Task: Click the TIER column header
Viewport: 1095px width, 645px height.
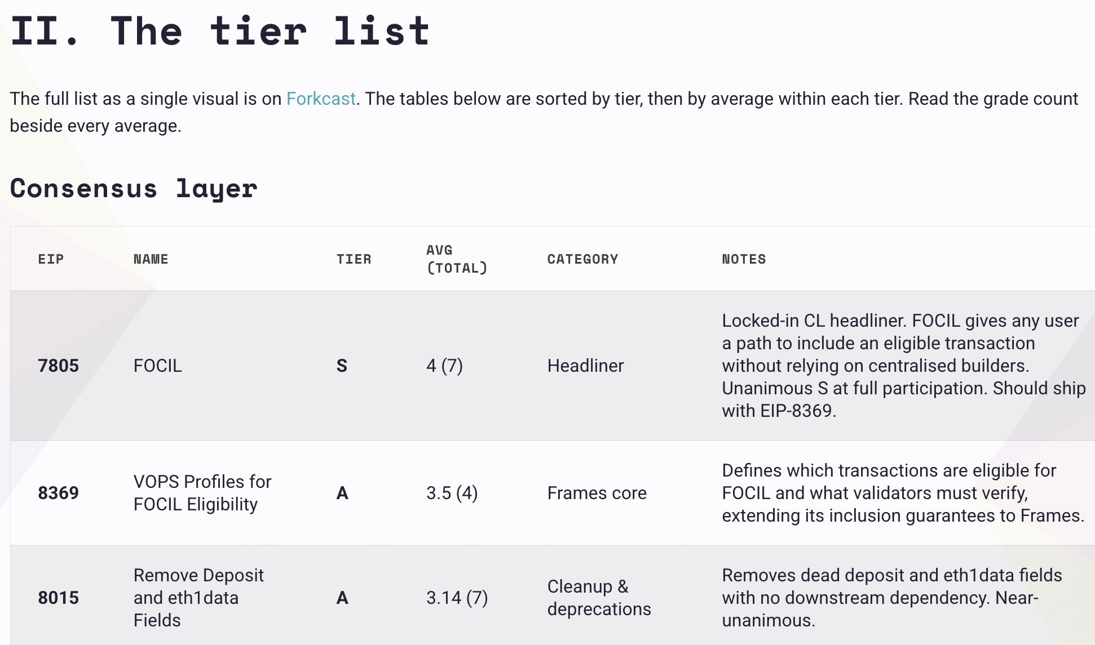Action: click(x=354, y=259)
